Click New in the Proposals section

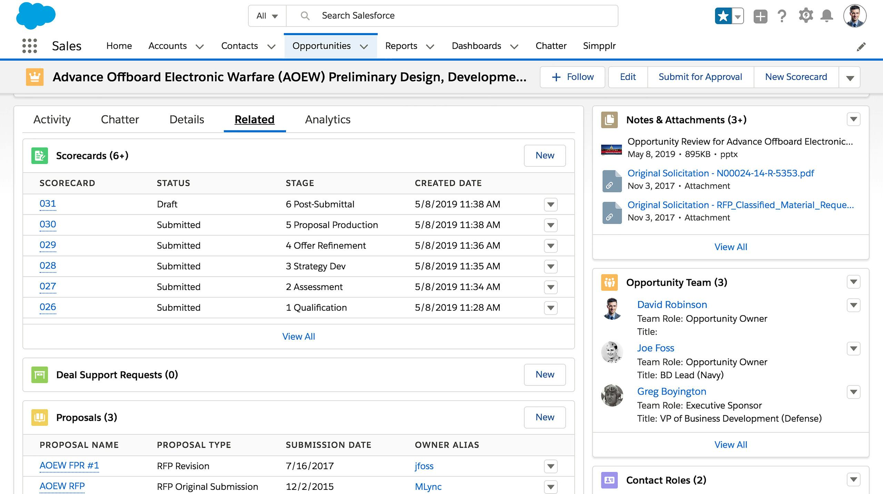click(545, 418)
